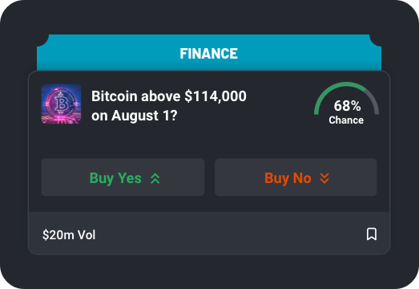
Task: Select the FINANCE header label text
Action: (208, 54)
